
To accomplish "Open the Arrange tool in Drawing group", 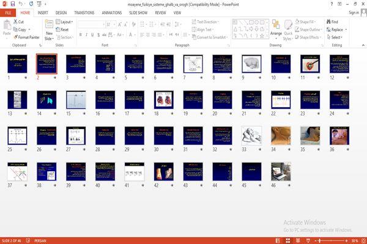I will (276, 29).
